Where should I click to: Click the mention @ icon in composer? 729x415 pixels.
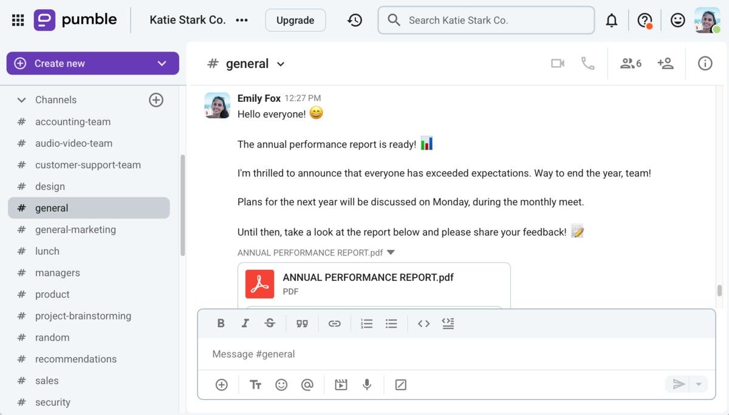(307, 385)
